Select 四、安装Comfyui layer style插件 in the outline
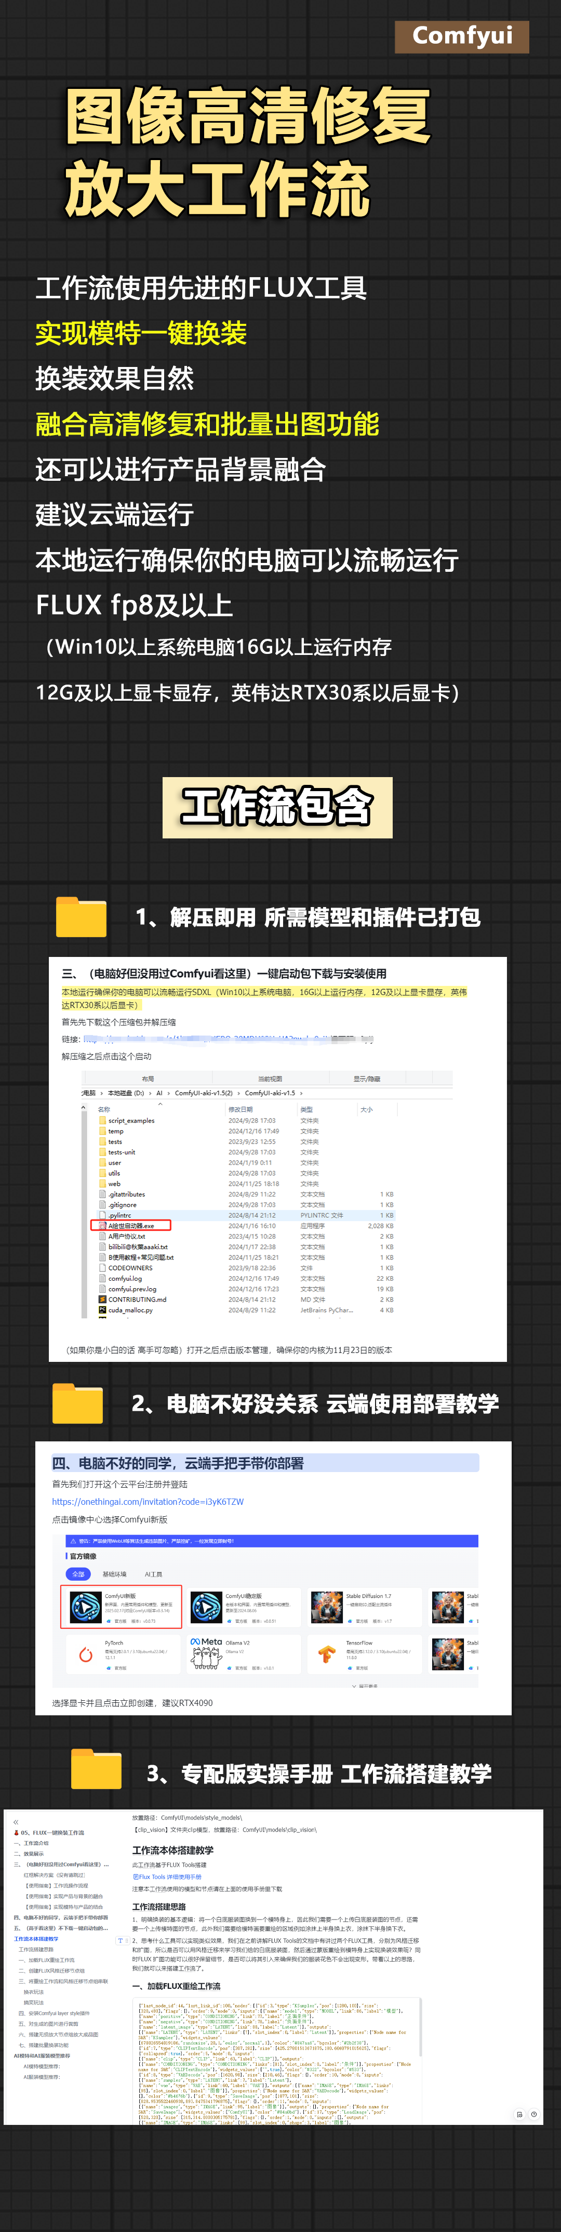Image resolution: width=561 pixels, height=2232 pixels. tap(55, 2013)
